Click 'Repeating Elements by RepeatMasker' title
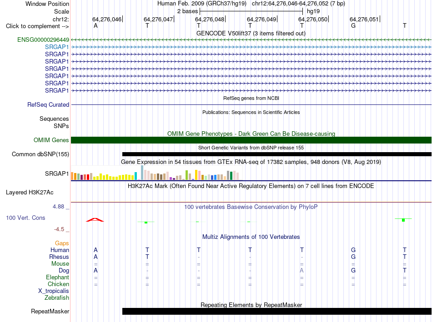 (x=251, y=305)
